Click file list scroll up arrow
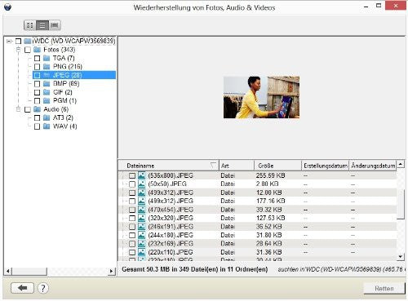The height and width of the screenshot is (301, 408). point(401,164)
